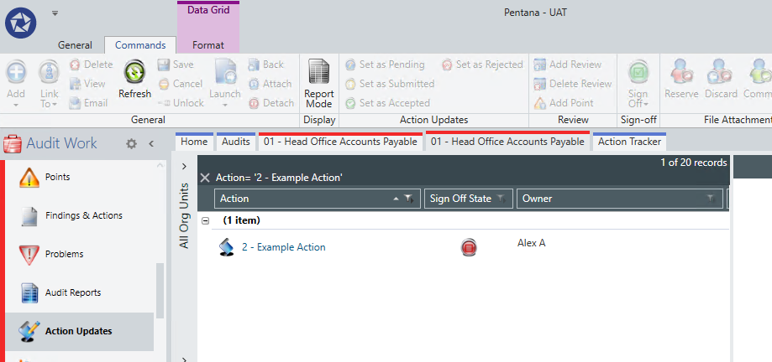Open Problems in the sidebar

tap(79, 254)
